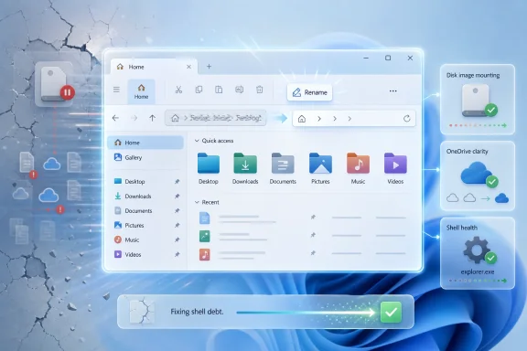Click the explorer.exe label
This screenshot has width=527, height=351.
pos(478,271)
